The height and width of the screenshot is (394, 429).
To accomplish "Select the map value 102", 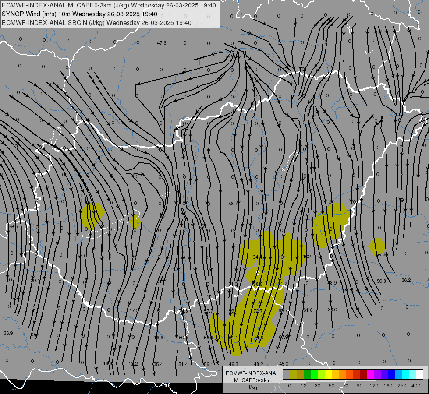I will tap(307, 257).
